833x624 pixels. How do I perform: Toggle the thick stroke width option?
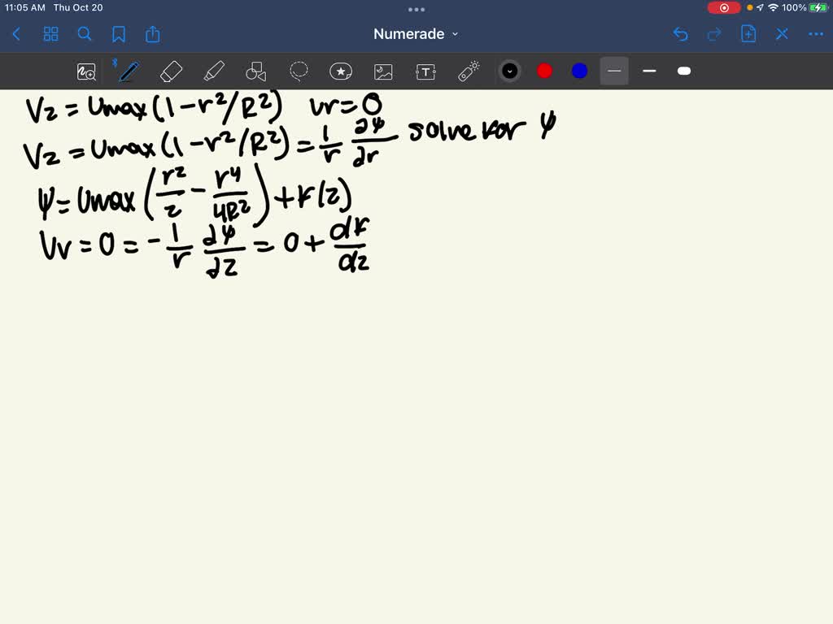tap(683, 71)
